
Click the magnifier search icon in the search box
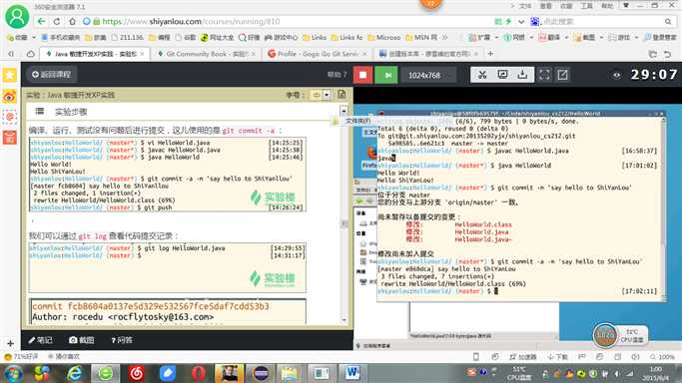[x=668, y=21]
